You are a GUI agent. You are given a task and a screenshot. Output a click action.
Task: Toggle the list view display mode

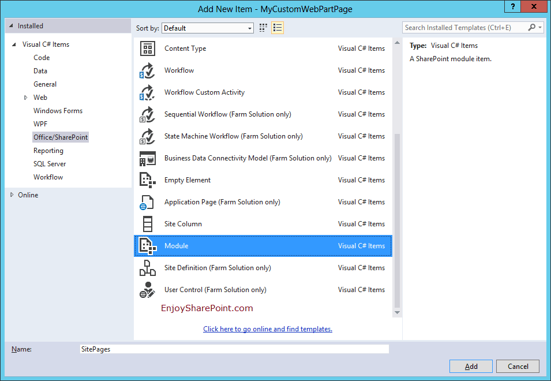click(276, 27)
